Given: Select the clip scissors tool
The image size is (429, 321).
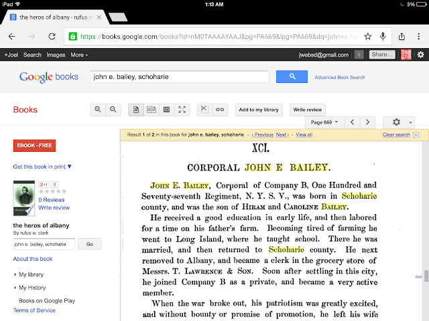Looking at the screenshot, I should coord(204,110).
